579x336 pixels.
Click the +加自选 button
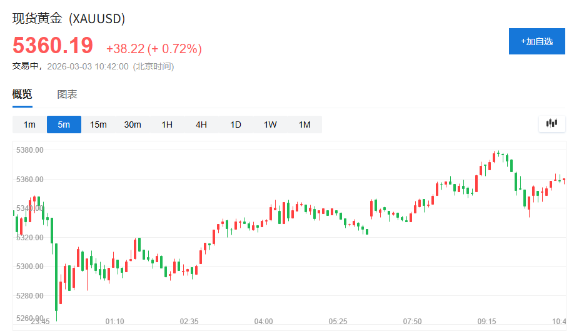[536, 41]
